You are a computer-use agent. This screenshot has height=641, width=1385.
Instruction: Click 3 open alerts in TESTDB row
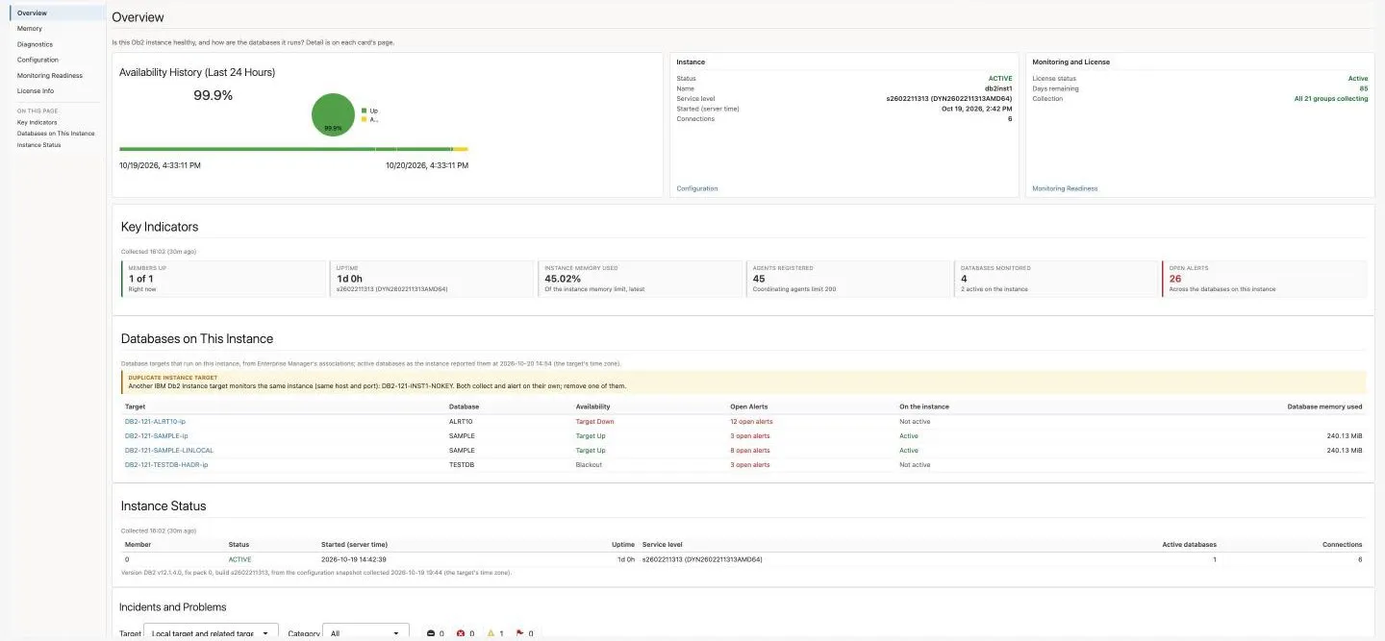click(x=750, y=464)
